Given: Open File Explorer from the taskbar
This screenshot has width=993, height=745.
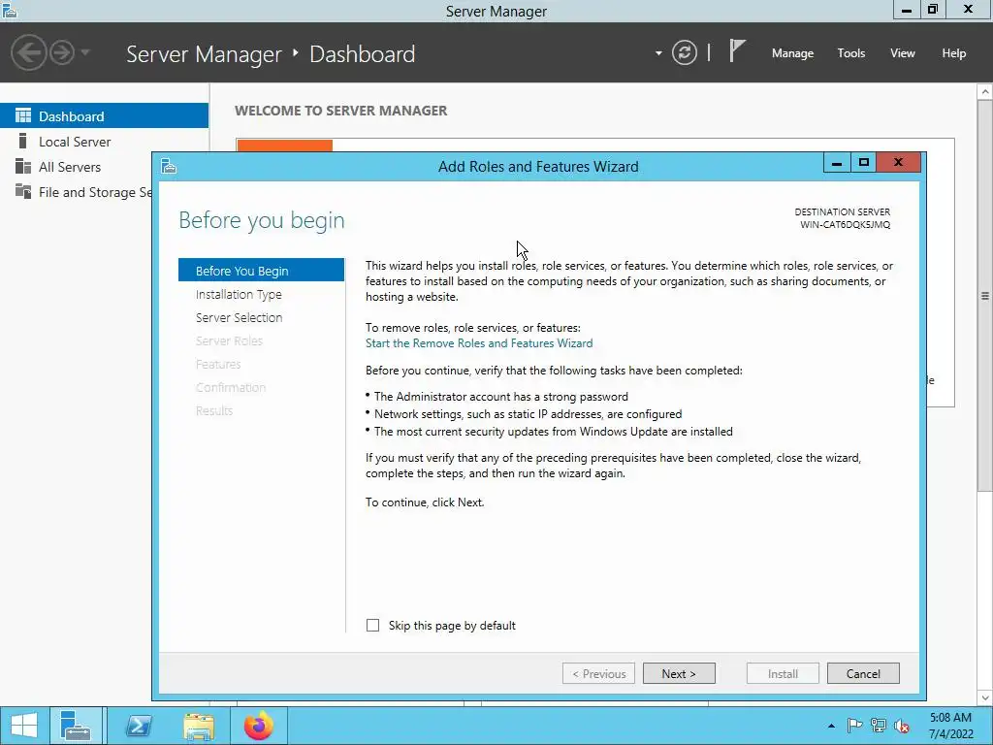Looking at the screenshot, I should (x=199, y=726).
